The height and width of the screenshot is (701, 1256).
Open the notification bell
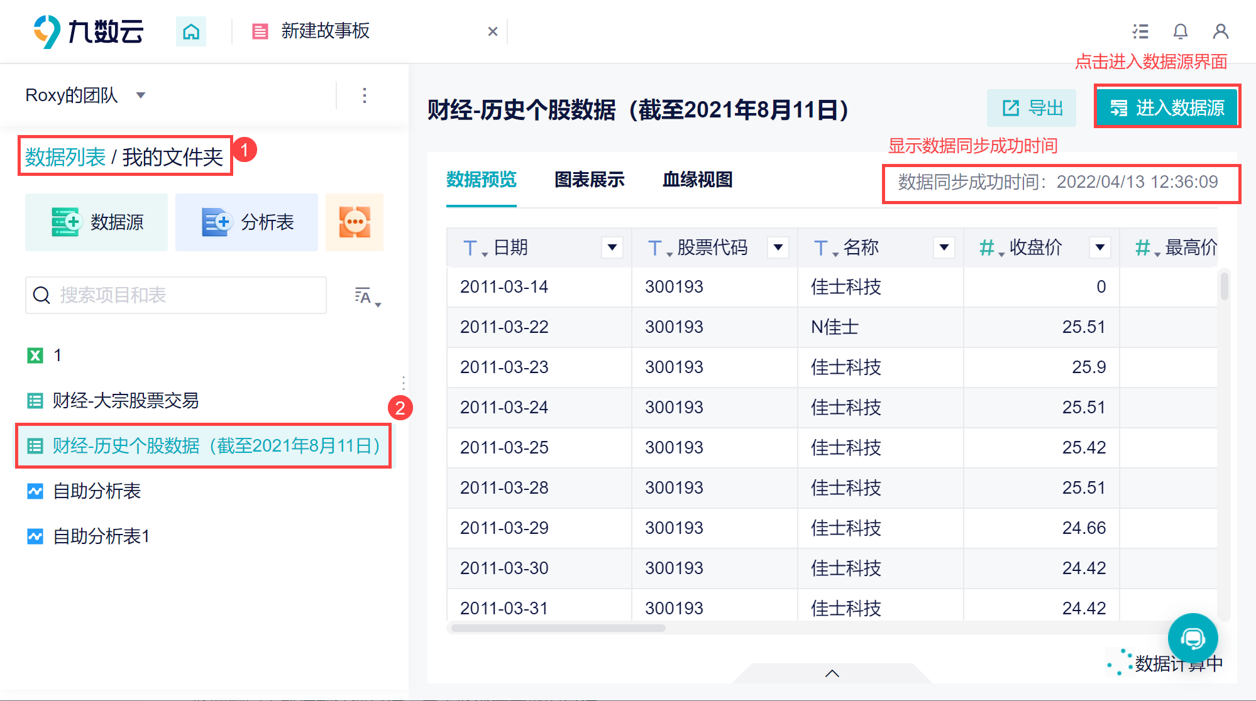1180,31
